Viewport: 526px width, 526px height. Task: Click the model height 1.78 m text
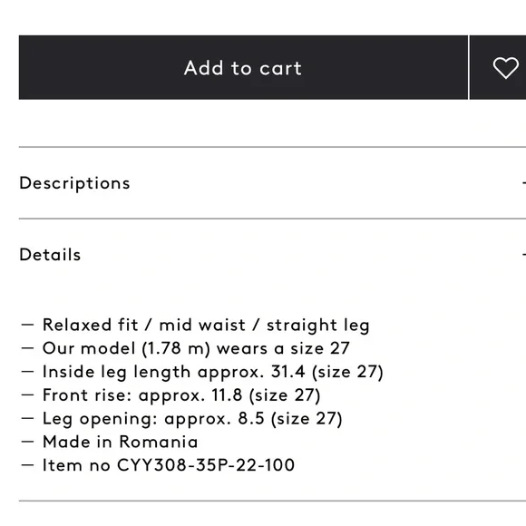(176, 348)
